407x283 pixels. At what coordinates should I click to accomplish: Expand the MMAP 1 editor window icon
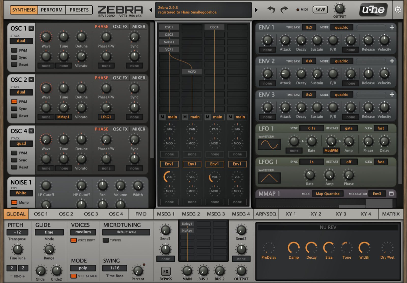point(391,194)
